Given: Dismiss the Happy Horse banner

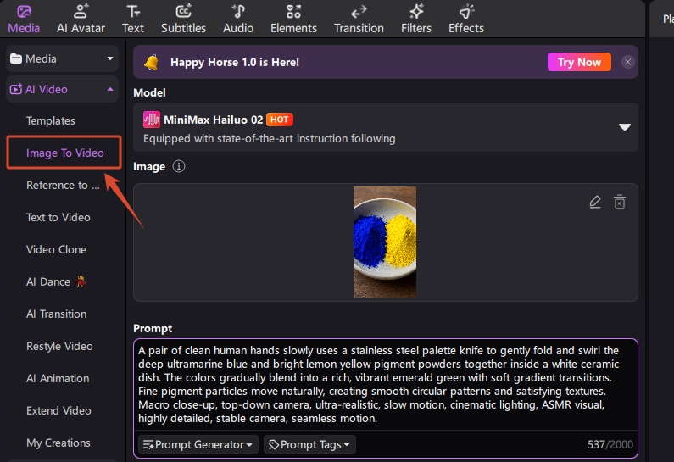Looking at the screenshot, I should point(627,63).
